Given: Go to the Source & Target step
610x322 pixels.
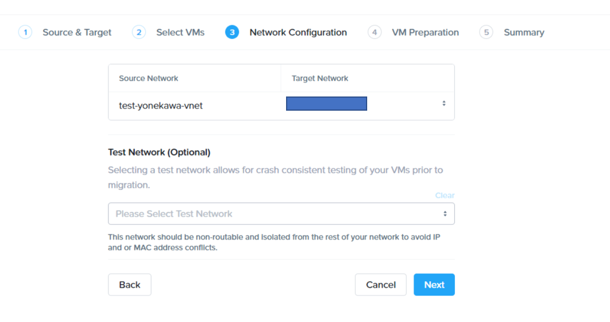Looking at the screenshot, I should tap(77, 33).
